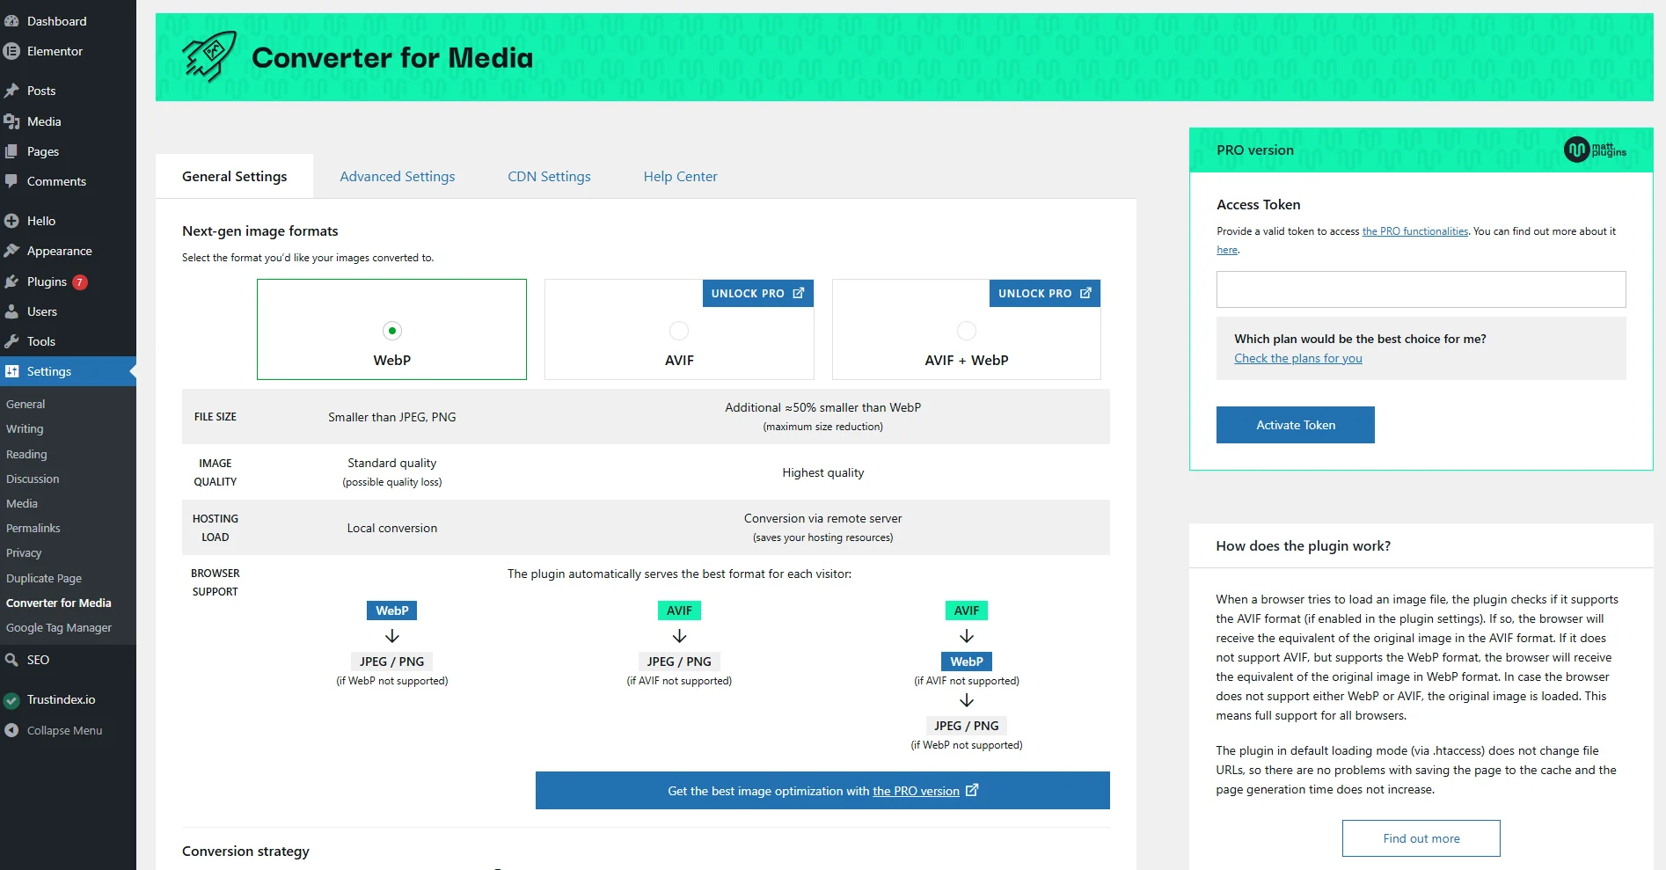Click the plugin update count badge 7
The height and width of the screenshot is (870, 1666).
coord(80,282)
